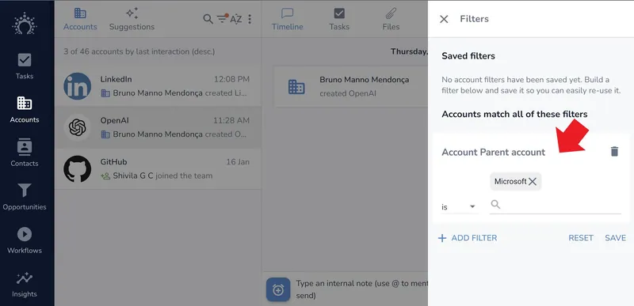Open the three-dot more options menu
Viewport: 634px width, 306px height.
point(250,19)
